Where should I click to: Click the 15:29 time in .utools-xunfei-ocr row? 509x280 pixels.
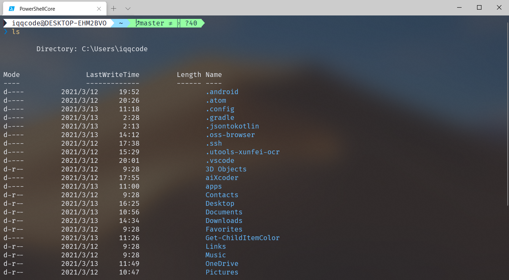click(x=129, y=152)
